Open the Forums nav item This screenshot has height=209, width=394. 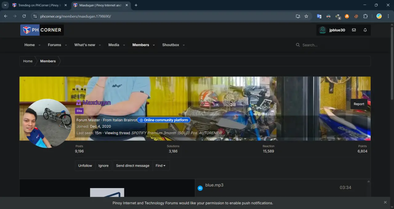pos(54,45)
